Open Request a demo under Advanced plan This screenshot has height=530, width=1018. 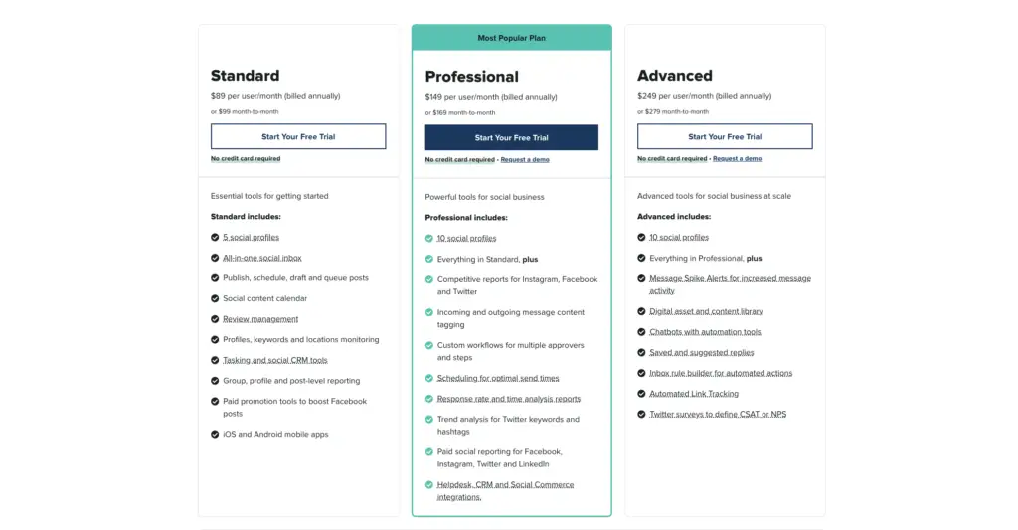tap(737, 158)
